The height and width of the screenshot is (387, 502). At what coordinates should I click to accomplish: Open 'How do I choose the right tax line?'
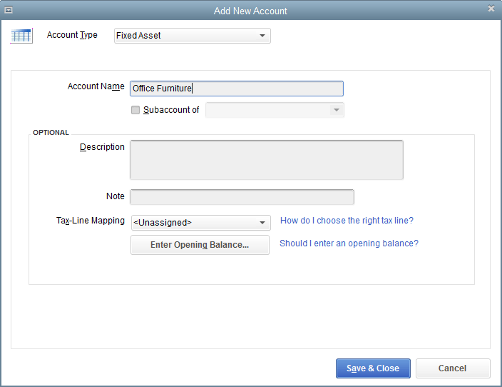347,221
